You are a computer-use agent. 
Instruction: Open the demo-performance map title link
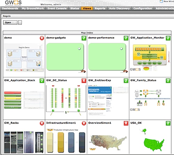pyautogui.click(x=101, y=38)
